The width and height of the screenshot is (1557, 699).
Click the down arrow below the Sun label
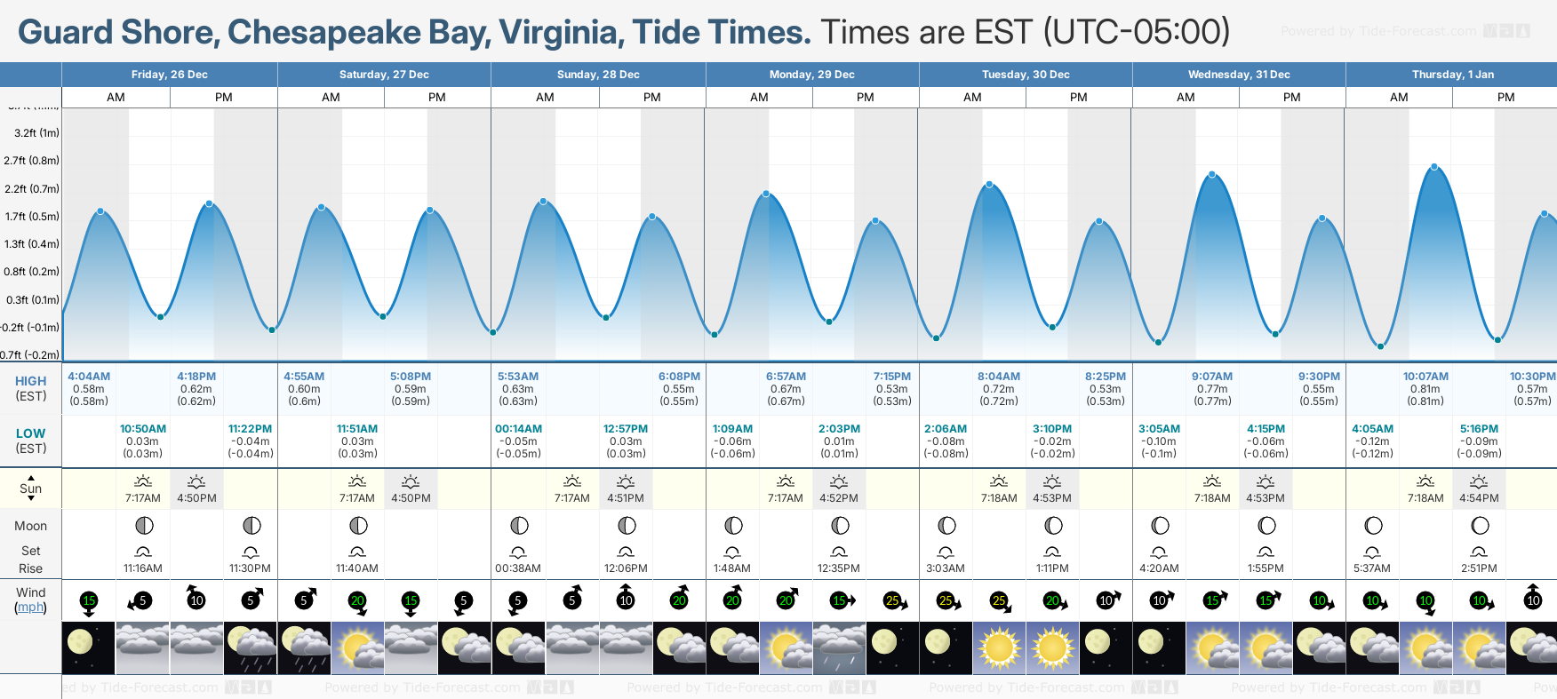[x=31, y=498]
